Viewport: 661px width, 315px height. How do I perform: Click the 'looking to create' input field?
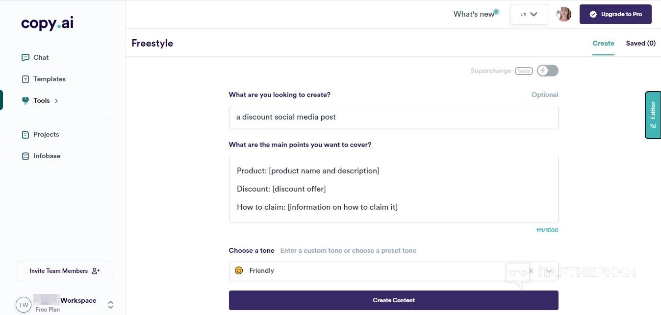(393, 117)
